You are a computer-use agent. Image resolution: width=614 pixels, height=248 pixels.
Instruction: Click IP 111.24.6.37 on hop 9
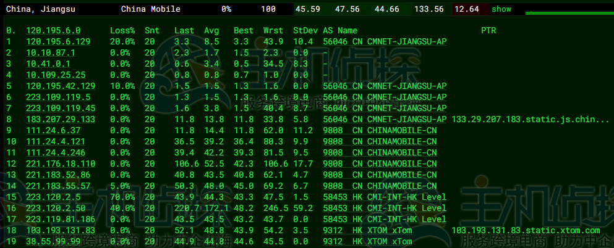pyautogui.click(x=53, y=130)
